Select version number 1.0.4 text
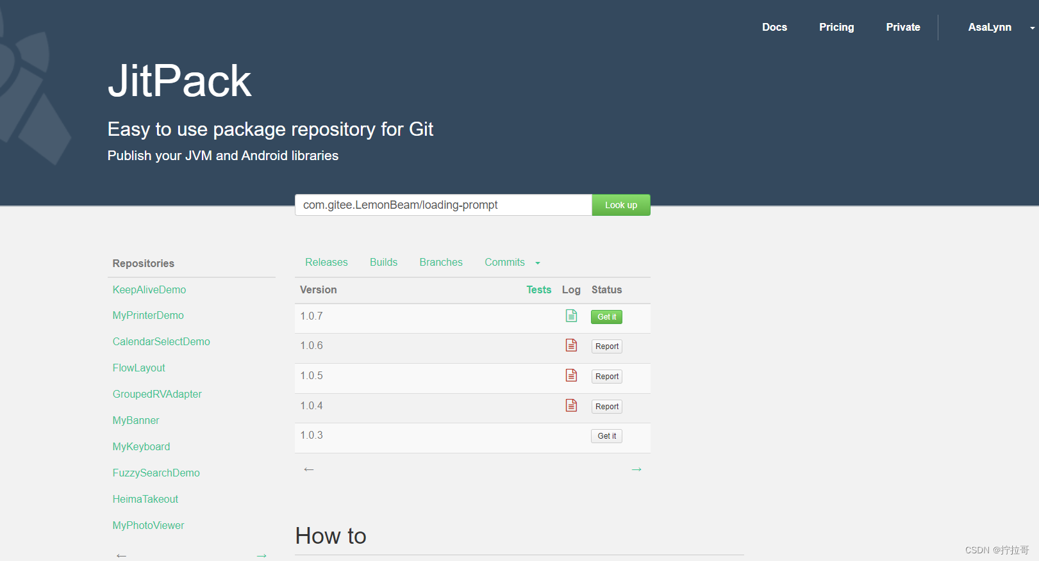The height and width of the screenshot is (561, 1039). point(312,405)
